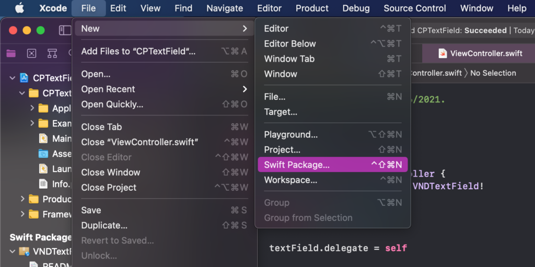Open the Navigate menu

click(x=225, y=8)
